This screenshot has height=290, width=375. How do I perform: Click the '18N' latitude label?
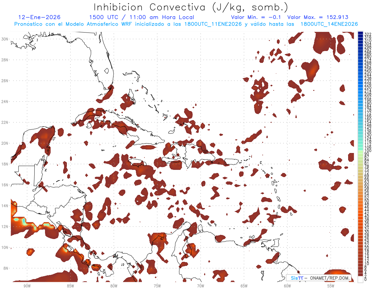tap(5, 164)
